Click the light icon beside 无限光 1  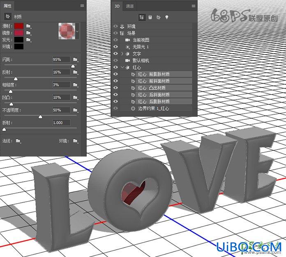point(127,47)
